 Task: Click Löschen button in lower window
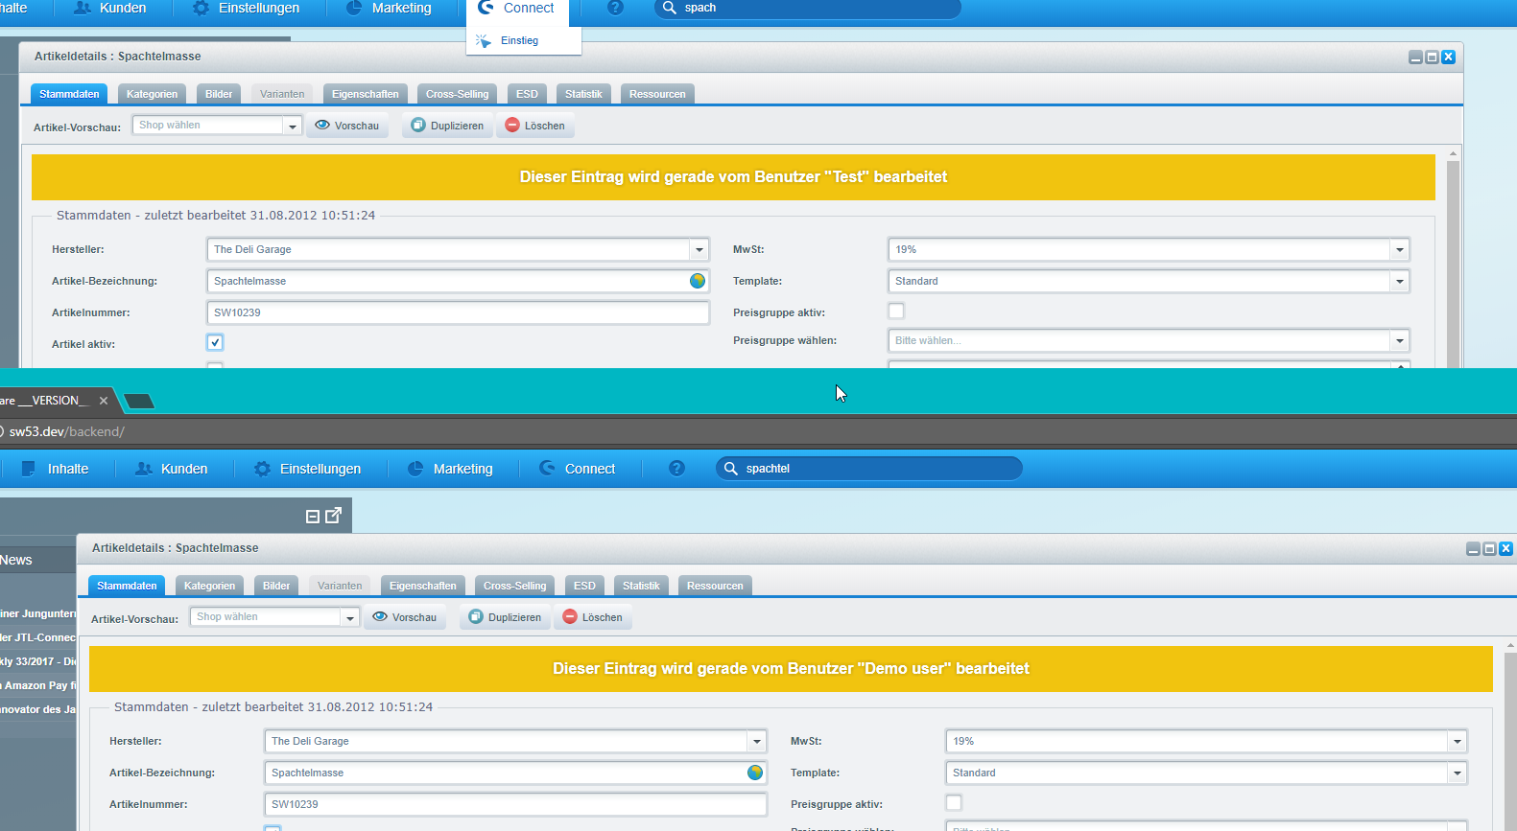593,617
